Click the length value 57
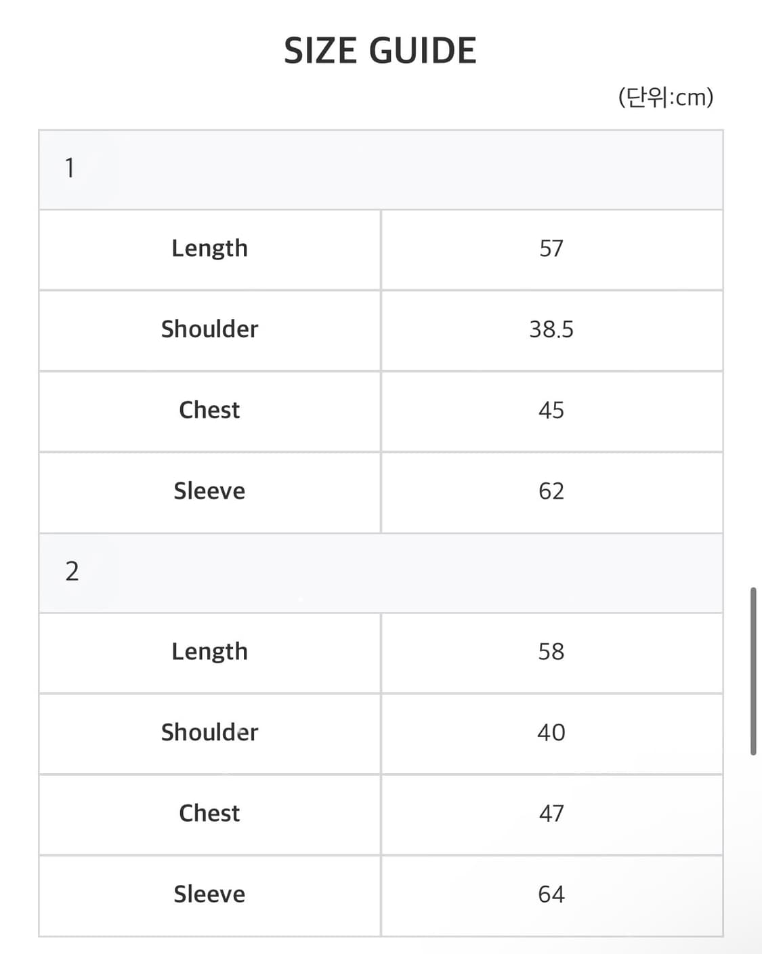 [x=551, y=249]
